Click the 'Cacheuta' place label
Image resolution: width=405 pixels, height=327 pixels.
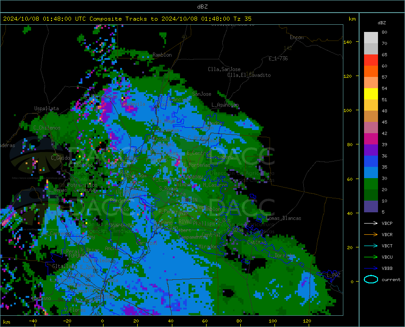pyautogui.click(x=84, y=190)
